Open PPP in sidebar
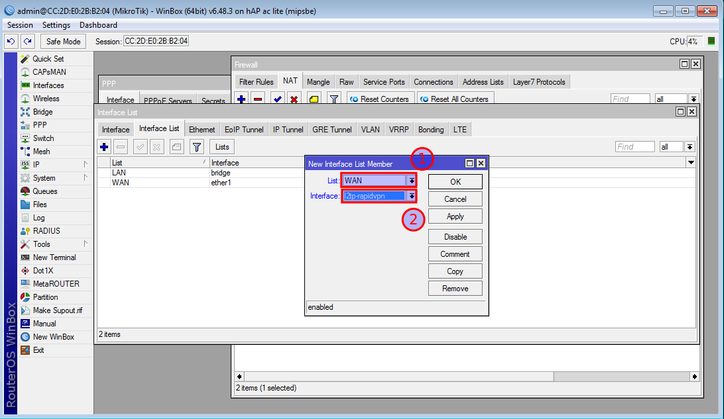 click(x=40, y=125)
